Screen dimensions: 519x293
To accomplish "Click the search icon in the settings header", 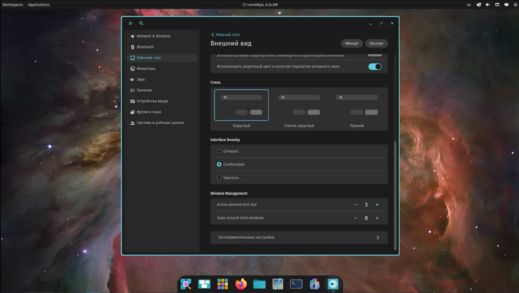I will point(141,23).
